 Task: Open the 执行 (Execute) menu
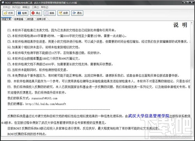pyautogui.click(x=16, y=7)
